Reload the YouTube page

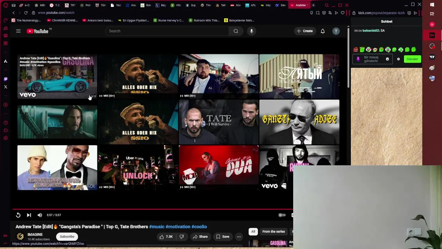[26, 13]
